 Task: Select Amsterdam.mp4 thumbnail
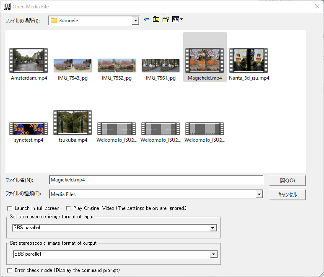click(29, 61)
